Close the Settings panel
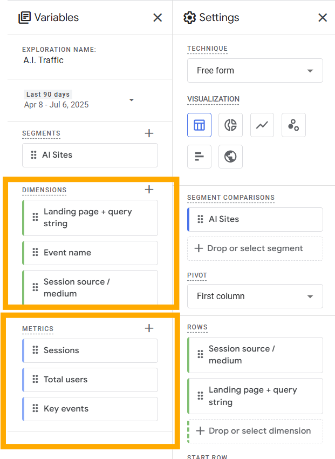The height and width of the screenshot is (459, 335). [323, 17]
